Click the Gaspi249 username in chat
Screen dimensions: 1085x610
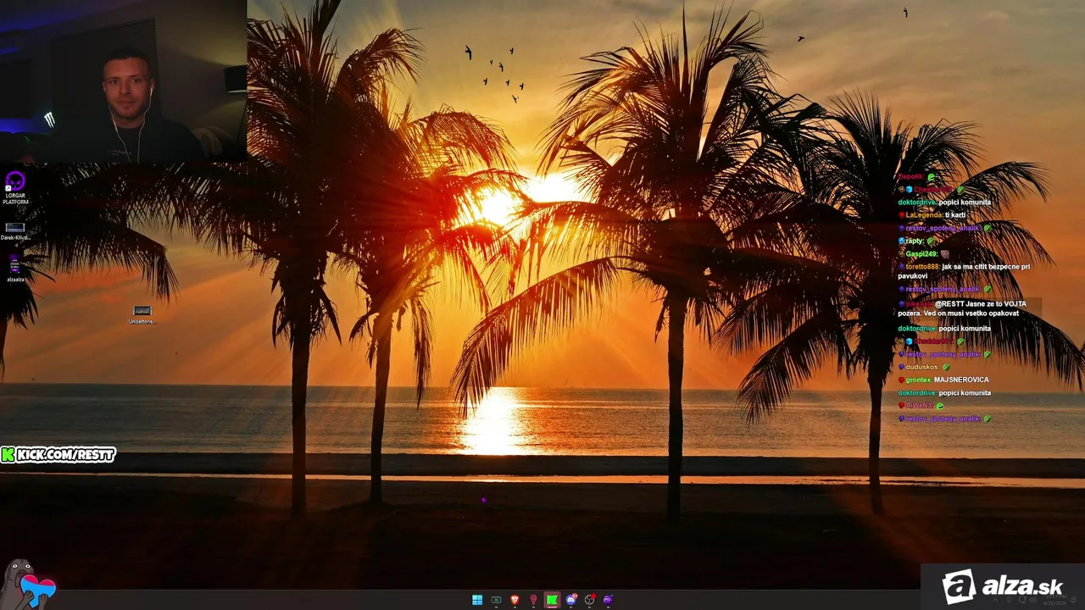pyautogui.click(x=921, y=254)
